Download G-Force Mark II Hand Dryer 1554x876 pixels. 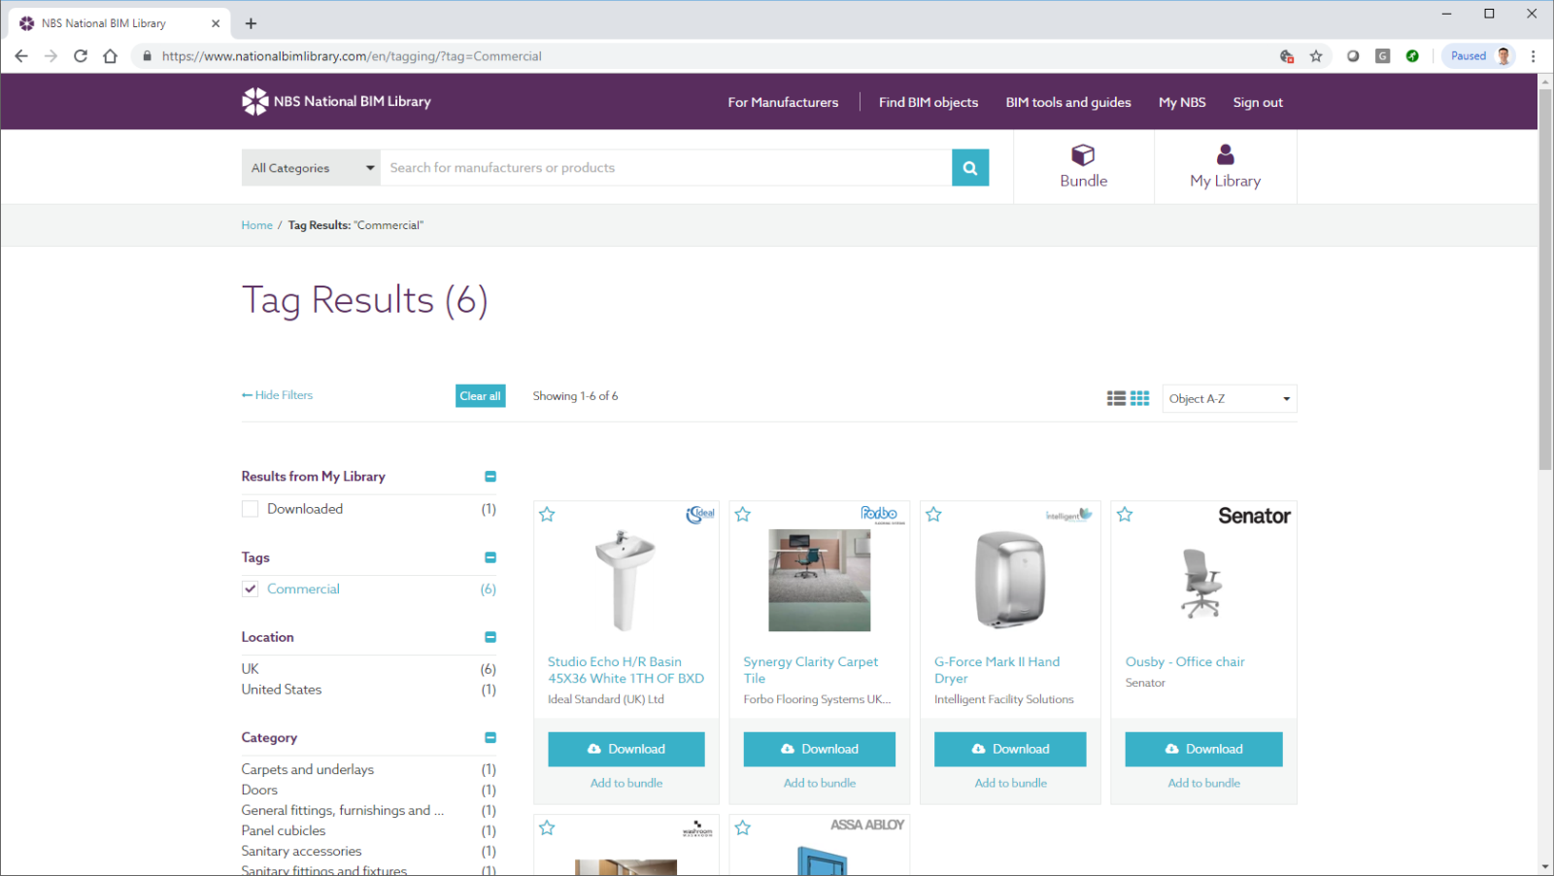click(x=1010, y=749)
